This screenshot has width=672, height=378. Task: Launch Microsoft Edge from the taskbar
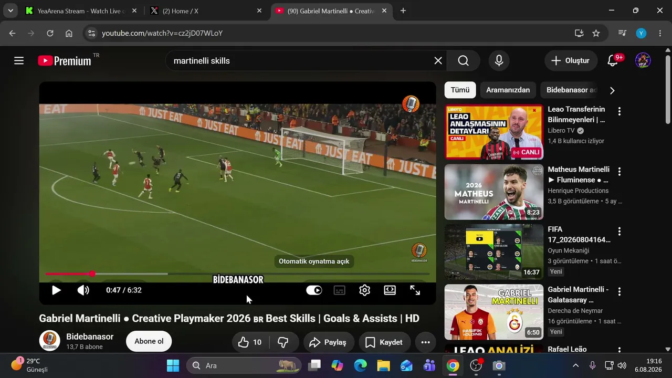coord(361,365)
